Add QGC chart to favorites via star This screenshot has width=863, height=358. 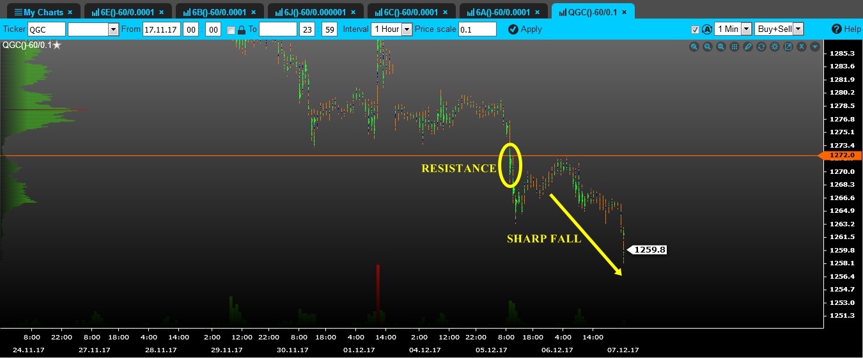click(x=57, y=45)
